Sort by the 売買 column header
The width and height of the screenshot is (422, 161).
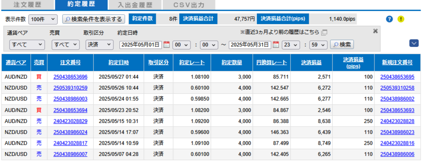click(x=39, y=63)
